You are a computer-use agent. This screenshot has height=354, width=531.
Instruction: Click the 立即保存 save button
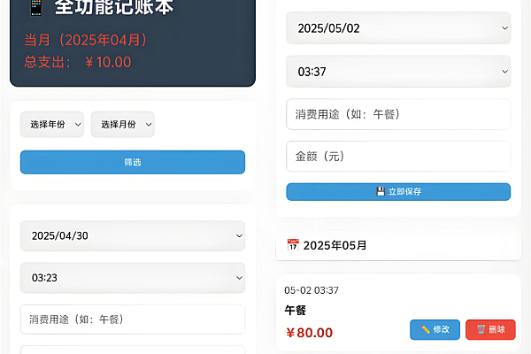pyautogui.click(x=398, y=192)
